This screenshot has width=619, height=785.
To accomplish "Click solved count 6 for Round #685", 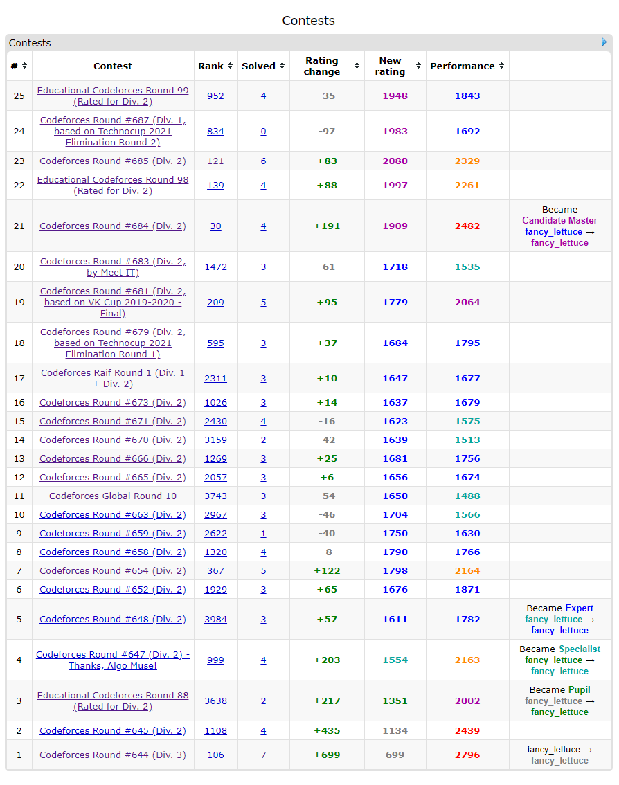I will [263, 161].
